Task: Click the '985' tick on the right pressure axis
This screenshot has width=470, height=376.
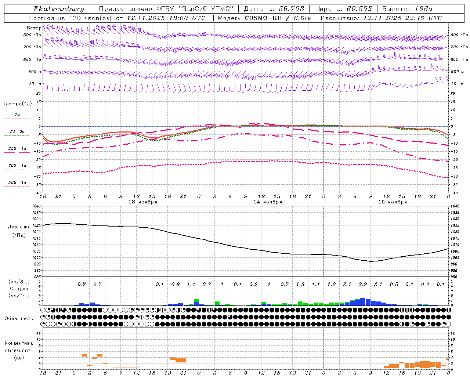Action: point(454,277)
